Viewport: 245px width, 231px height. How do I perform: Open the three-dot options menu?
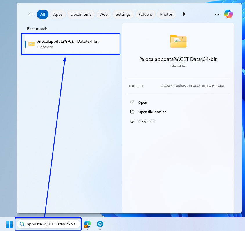[x=217, y=14]
